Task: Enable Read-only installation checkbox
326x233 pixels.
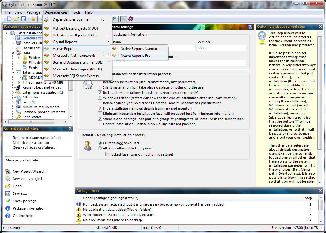Action: click(x=100, y=82)
